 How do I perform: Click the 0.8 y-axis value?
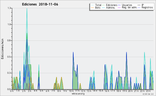(9, 40)
